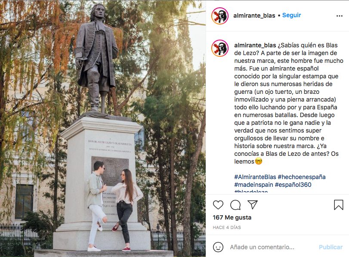Share post with paper plane icon

pyautogui.click(x=253, y=204)
